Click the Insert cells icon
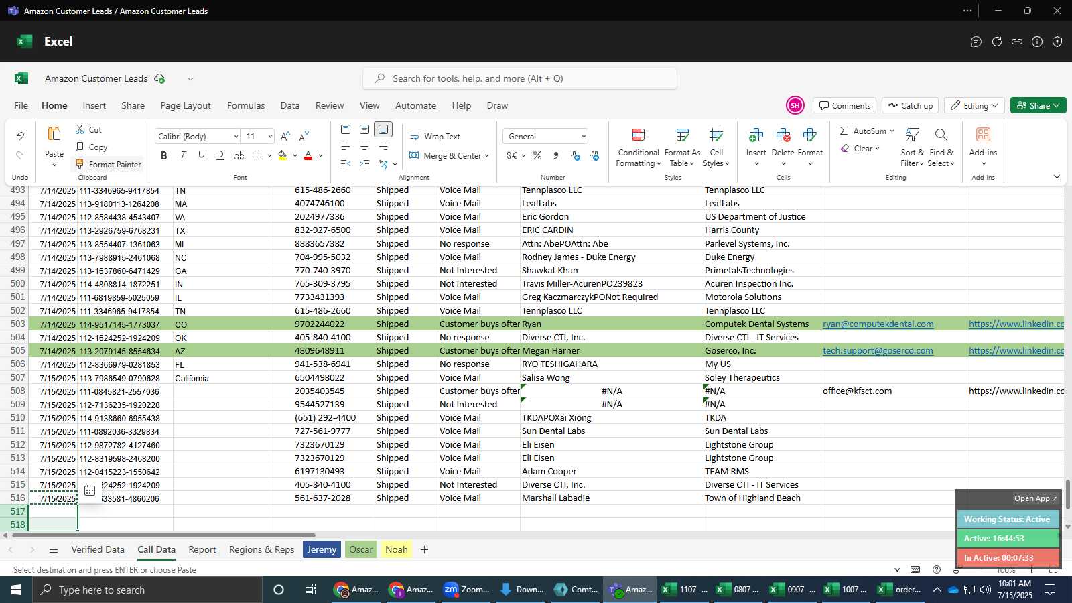The height and width of the screenshot is (603, 1072). point(756,135)
